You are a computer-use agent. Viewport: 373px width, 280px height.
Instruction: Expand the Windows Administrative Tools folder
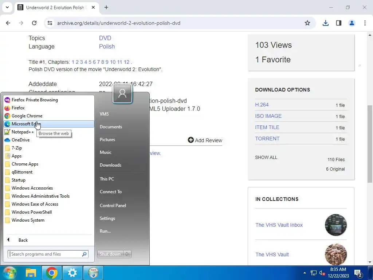point(49,196)
